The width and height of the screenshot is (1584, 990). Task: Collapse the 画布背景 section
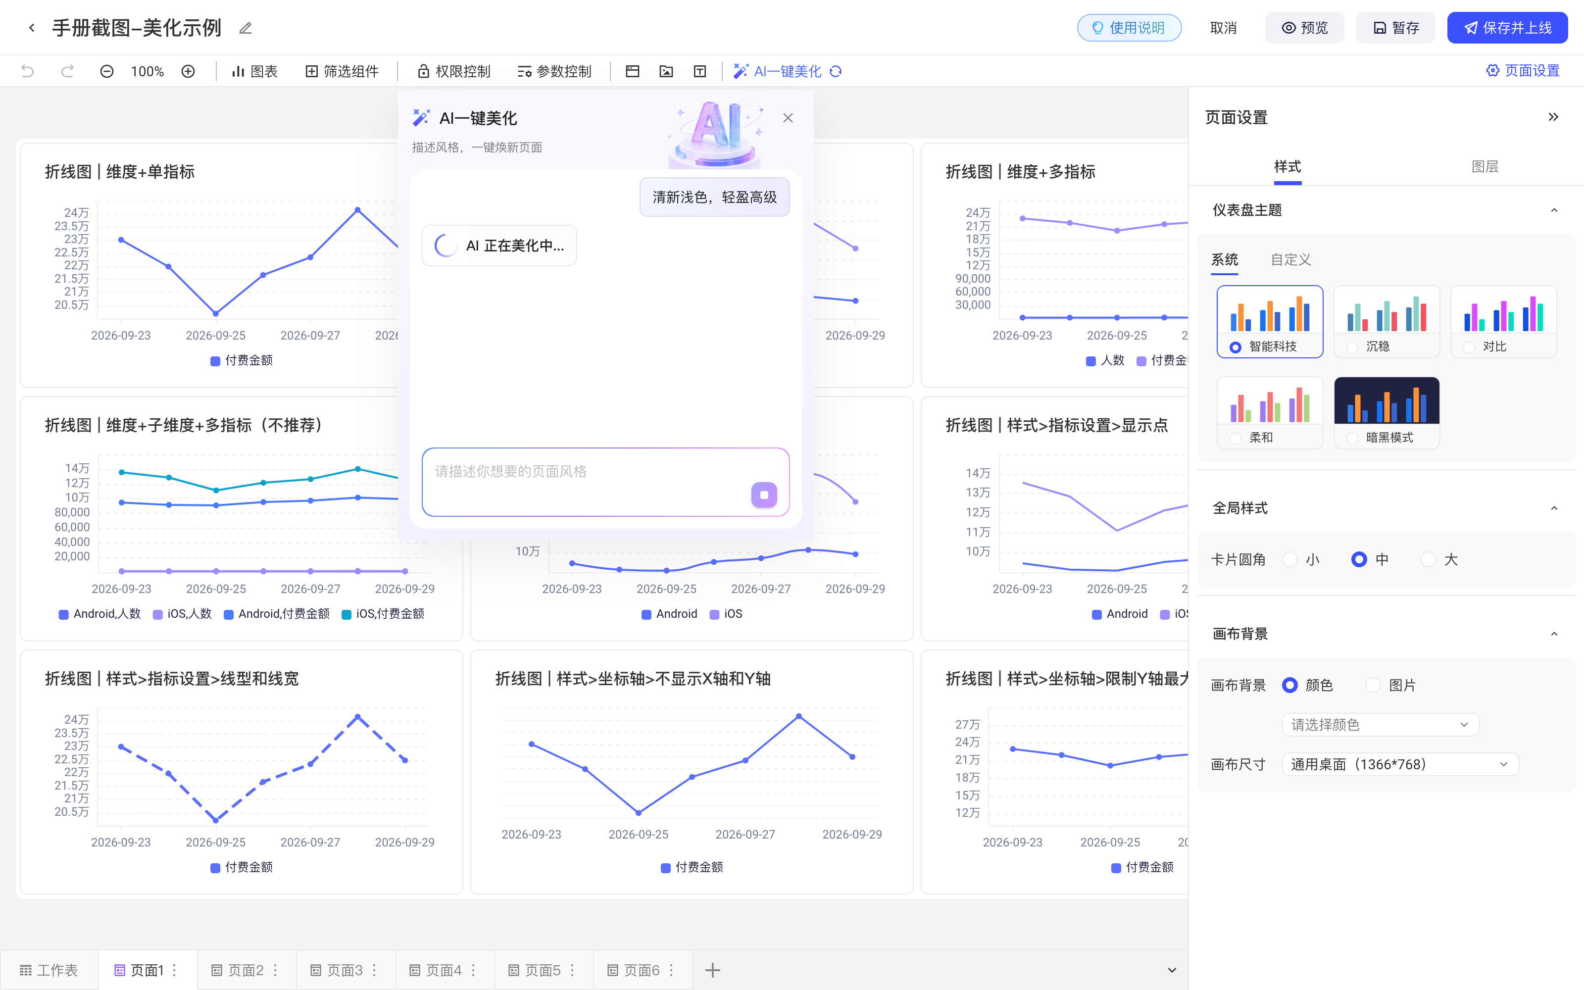pos(1554,634)
